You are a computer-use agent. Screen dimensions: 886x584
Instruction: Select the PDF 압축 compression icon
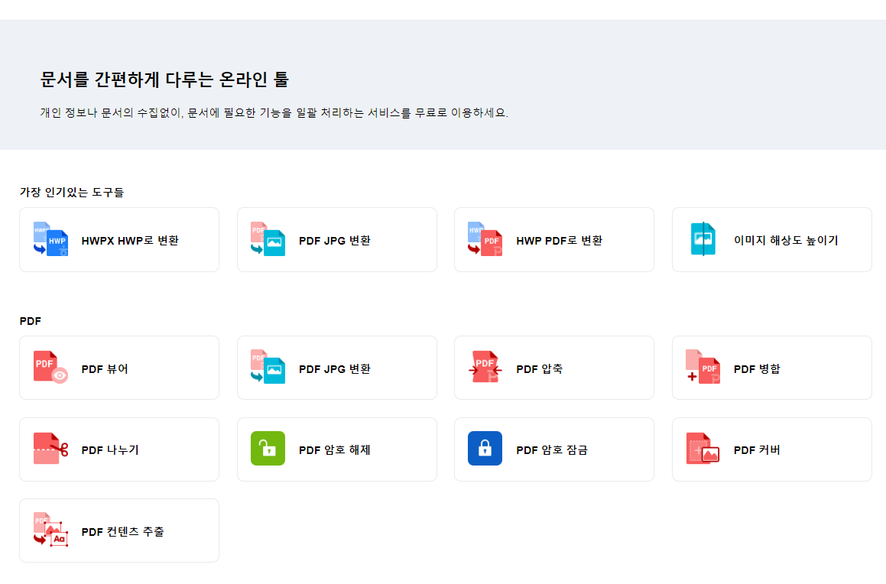coord(484,367)
